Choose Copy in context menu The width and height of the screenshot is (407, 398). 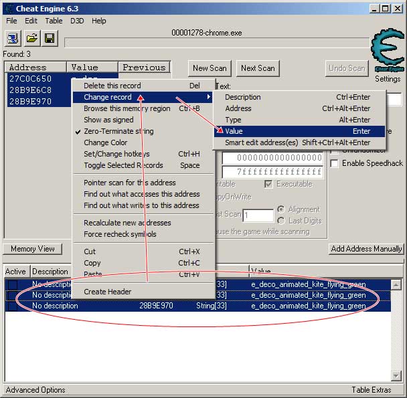pos(142,263)
